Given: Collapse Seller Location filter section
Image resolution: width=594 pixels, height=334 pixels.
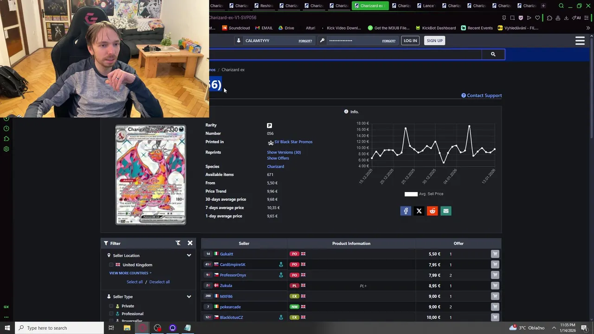Looking at the screenshot, I should click(x=189, y=256).
